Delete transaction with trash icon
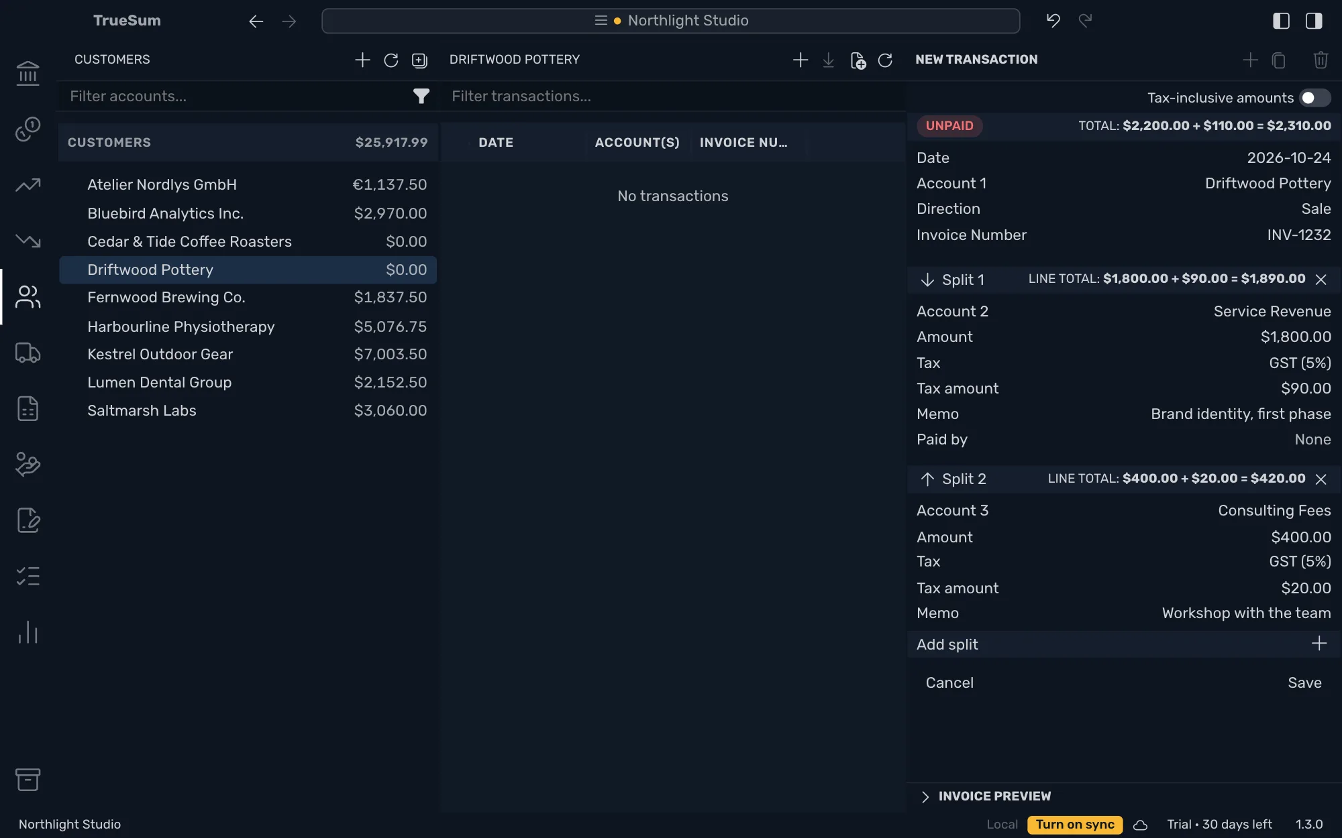This screenshot has width=1342, height=838. pyautogui.click(x=1321, y=60)
